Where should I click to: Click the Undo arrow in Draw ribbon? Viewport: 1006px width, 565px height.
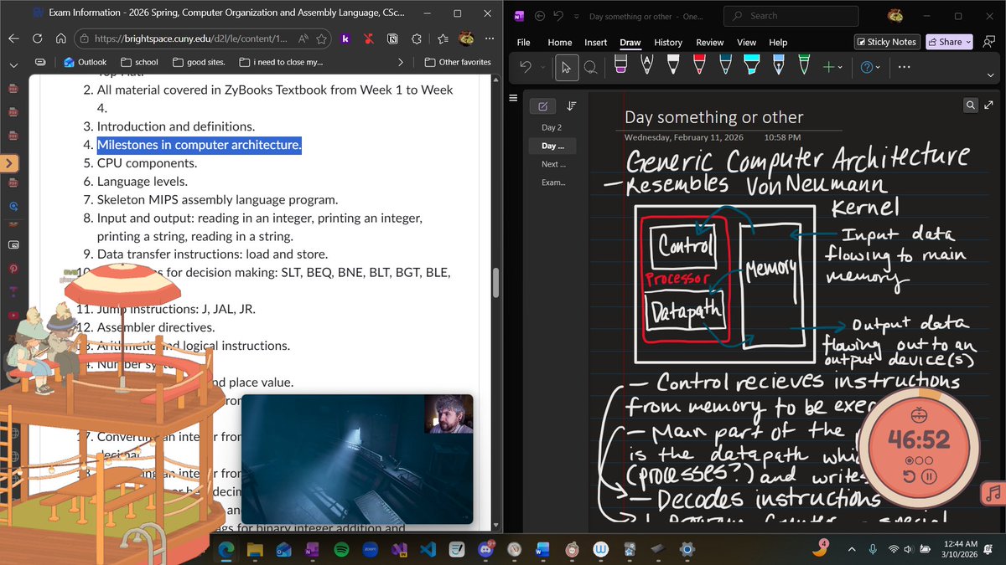526,68
